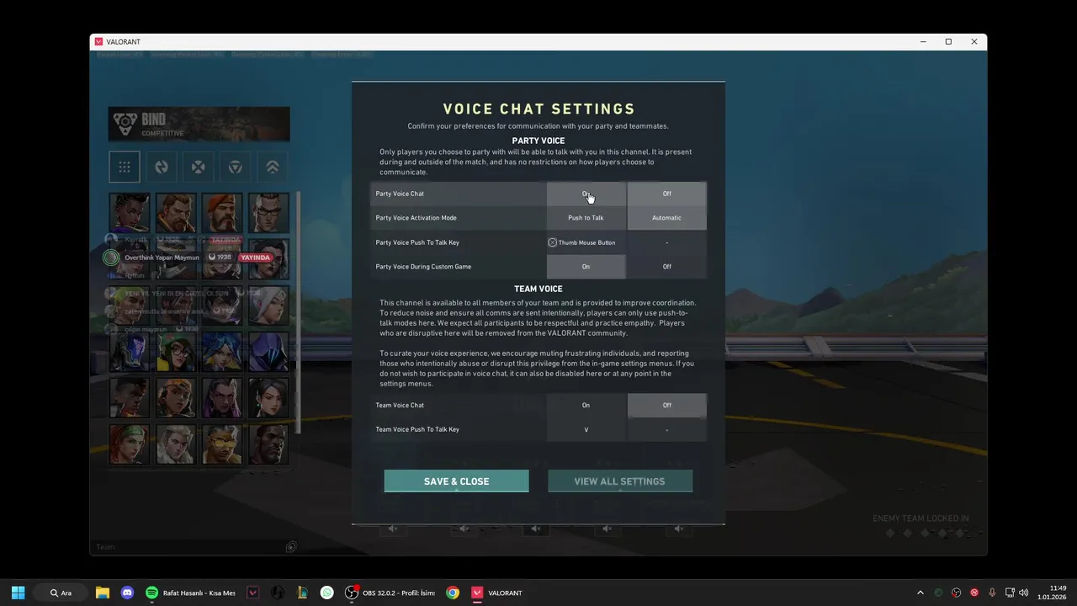Rebind the Team Voice push-to-talk key V
The height and width of the screenshot is (606, 1077).
586,429
